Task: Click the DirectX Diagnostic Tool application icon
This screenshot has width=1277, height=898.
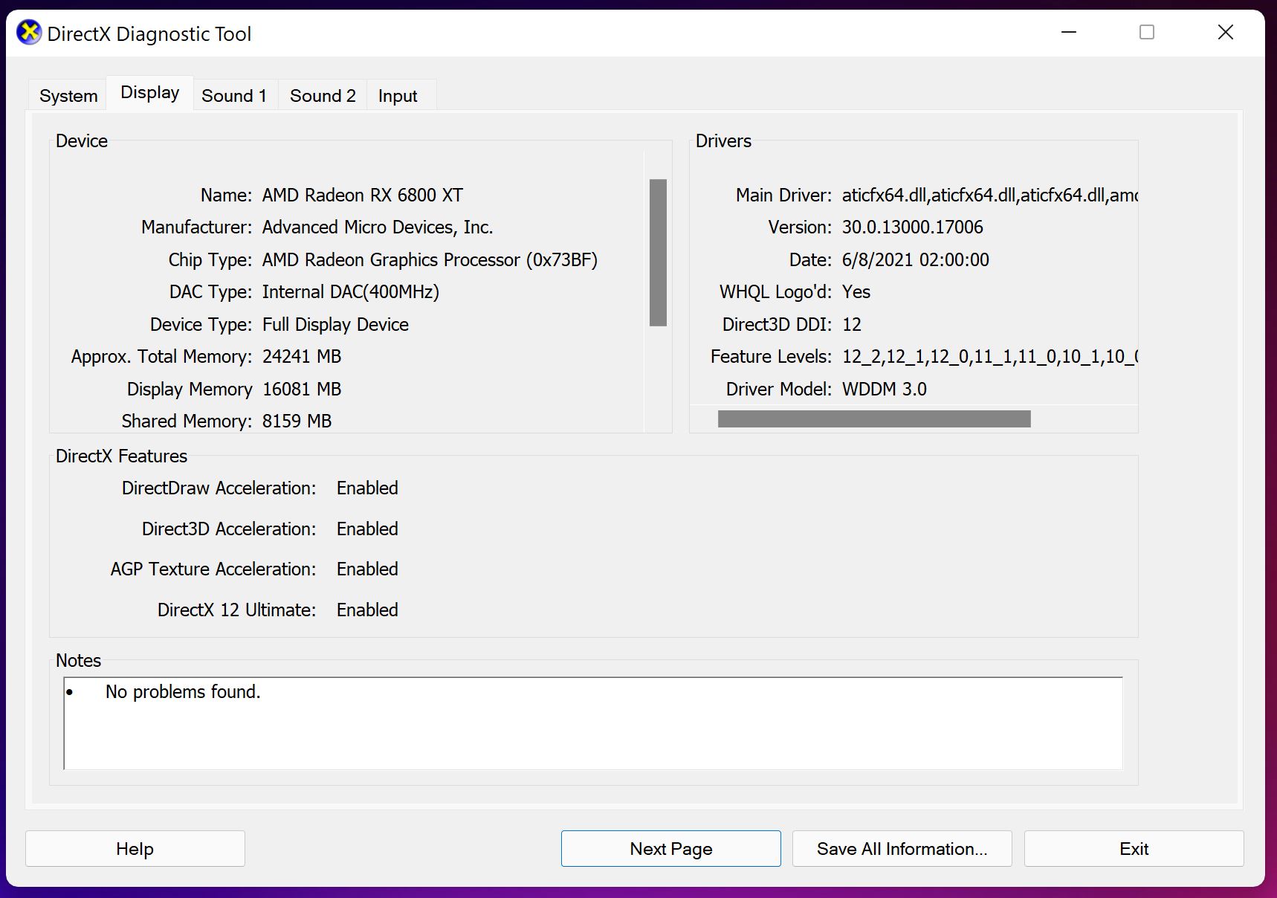Action: click(x=28, y=33)
